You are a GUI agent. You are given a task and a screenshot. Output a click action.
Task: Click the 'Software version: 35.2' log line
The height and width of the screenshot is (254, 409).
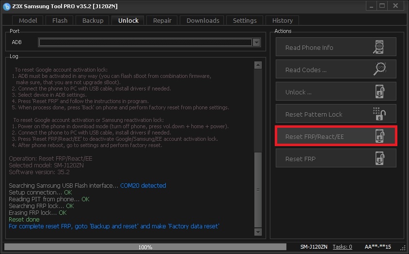39,172
